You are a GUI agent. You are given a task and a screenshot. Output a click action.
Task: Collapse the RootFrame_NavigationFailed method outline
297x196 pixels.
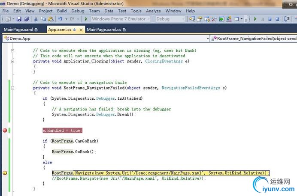(x=13, y=88)
